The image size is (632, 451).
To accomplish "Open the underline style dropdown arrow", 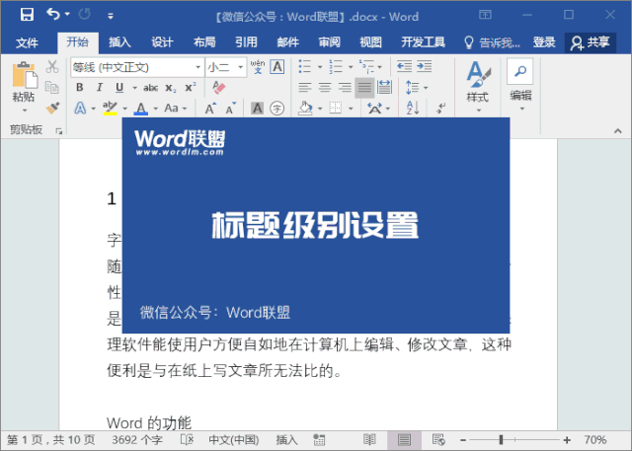I will coord(134,88).
